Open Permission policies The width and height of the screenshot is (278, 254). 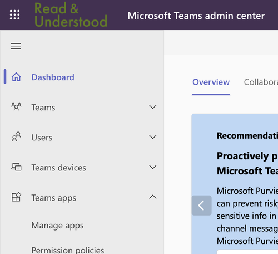click(x=68, y=250)
